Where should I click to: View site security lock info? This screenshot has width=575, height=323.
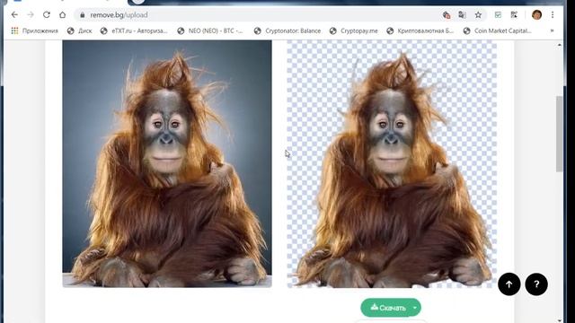[83, 15]
